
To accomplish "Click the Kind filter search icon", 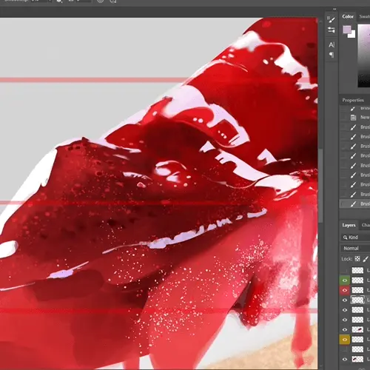I will (x=345, y=238).
